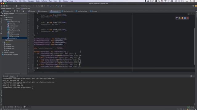Screen dimensions: 197x110
Task: Open the Tools menu
Action: click(55, 1)
